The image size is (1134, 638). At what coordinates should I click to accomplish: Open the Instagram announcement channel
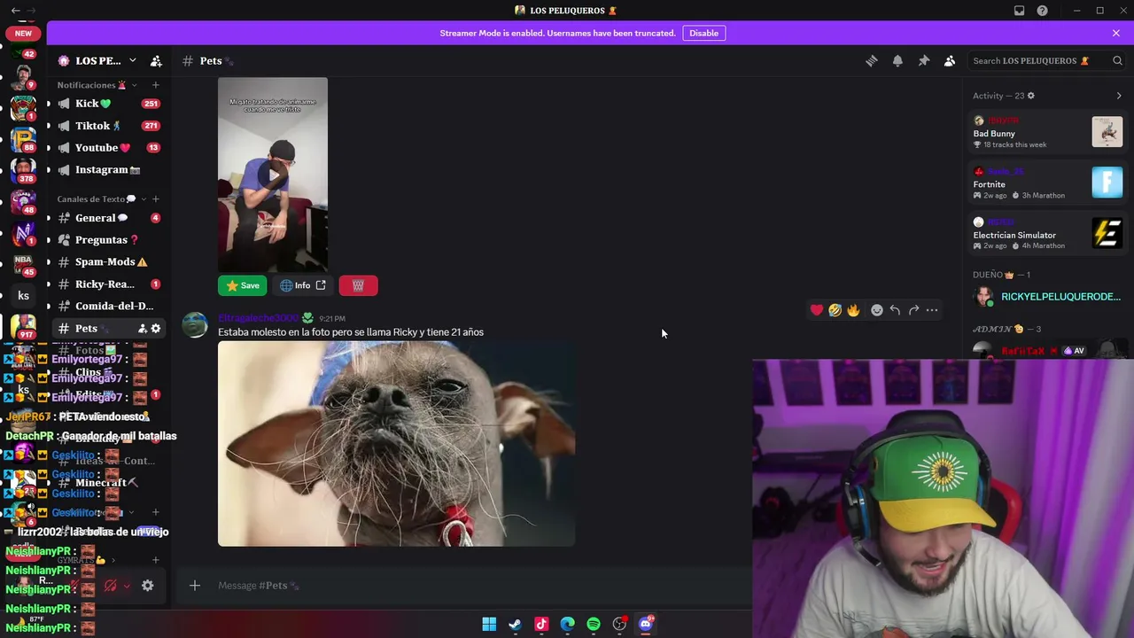109,169
